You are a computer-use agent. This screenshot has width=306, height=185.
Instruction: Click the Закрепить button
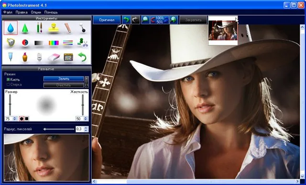[193, 20]
